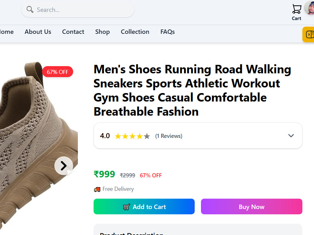This screenshot has height=235, width=314.
Task: Click the red 67% OFF badge
Action: [57, 72]
